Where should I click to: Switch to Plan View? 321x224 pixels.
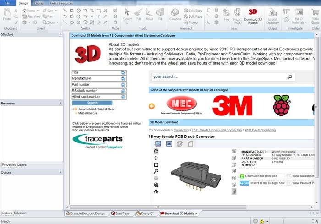[31, 16]
